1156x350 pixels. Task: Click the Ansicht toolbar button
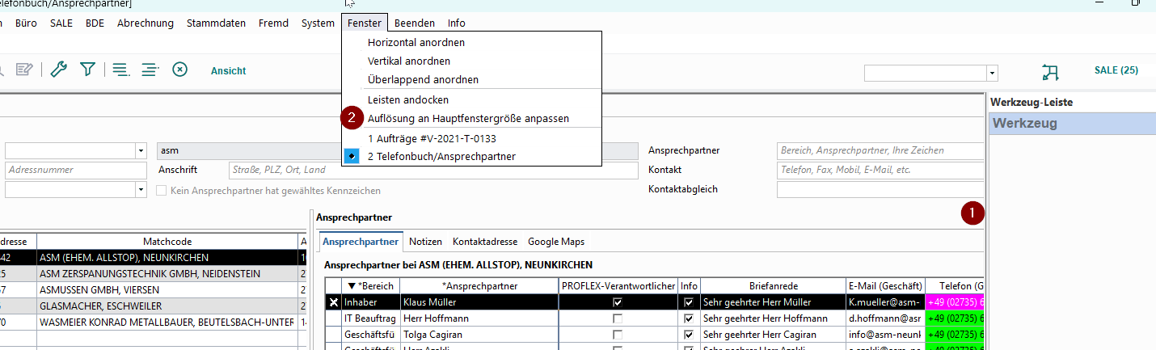point(228,71)
